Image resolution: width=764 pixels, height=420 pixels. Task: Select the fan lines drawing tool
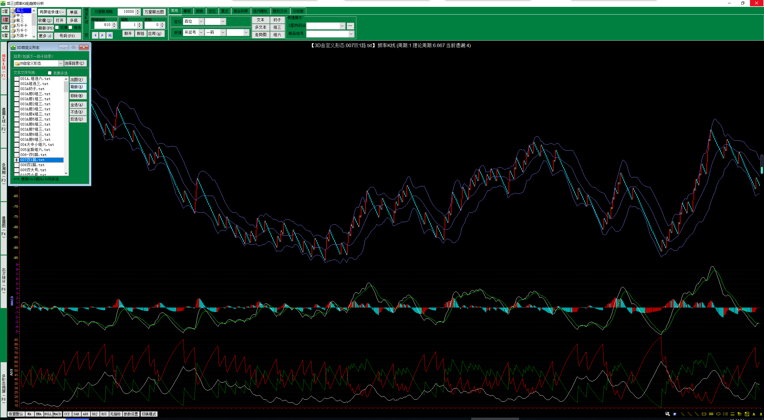click(740, 414)
